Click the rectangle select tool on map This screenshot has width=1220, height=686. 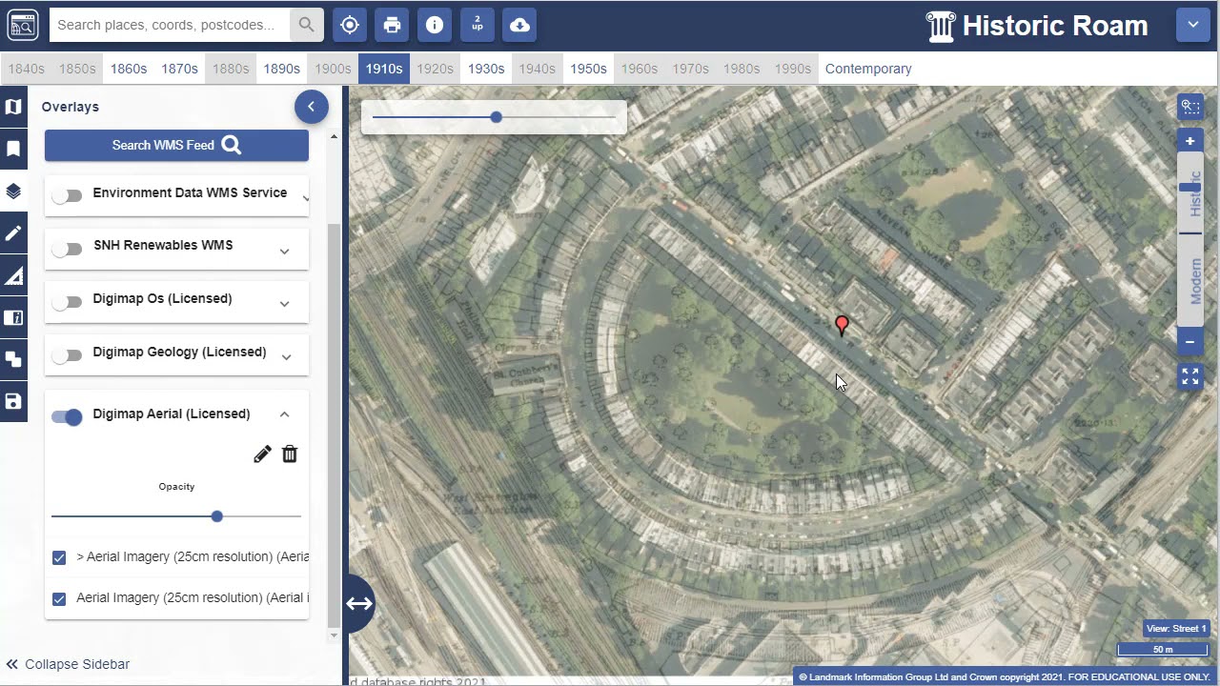click(1190, 107)
